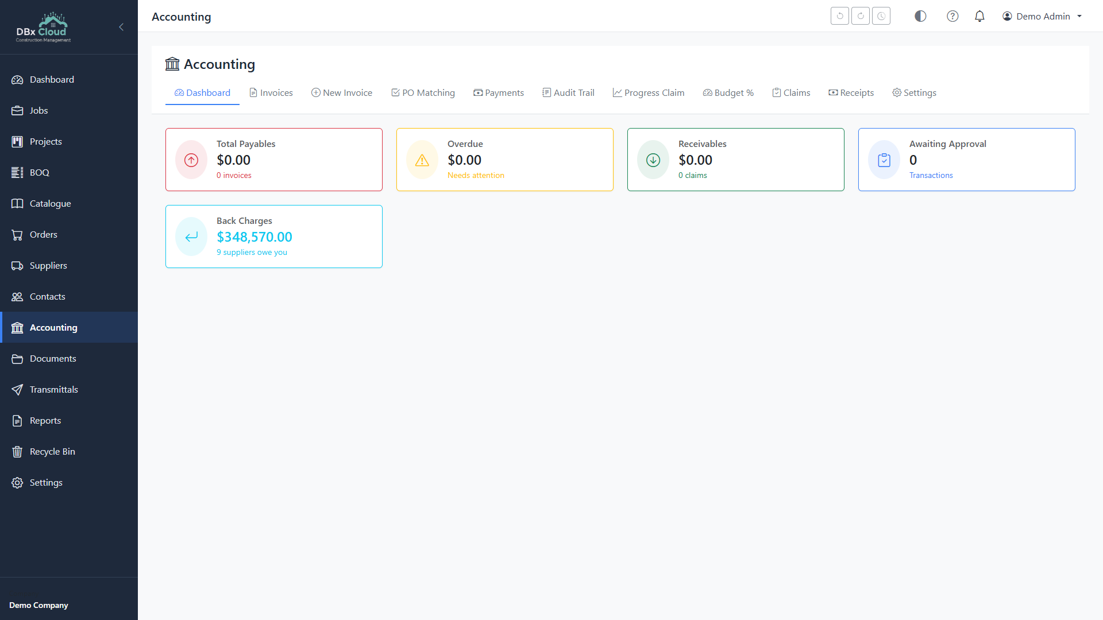Open the New Invoice option

click(x=341, y=92)
